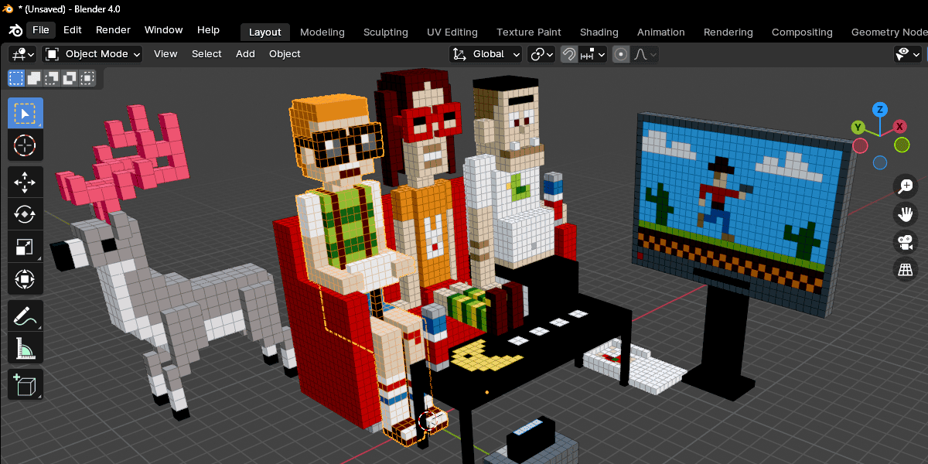Enable the extend selection mode icon

tap(35, 78)
